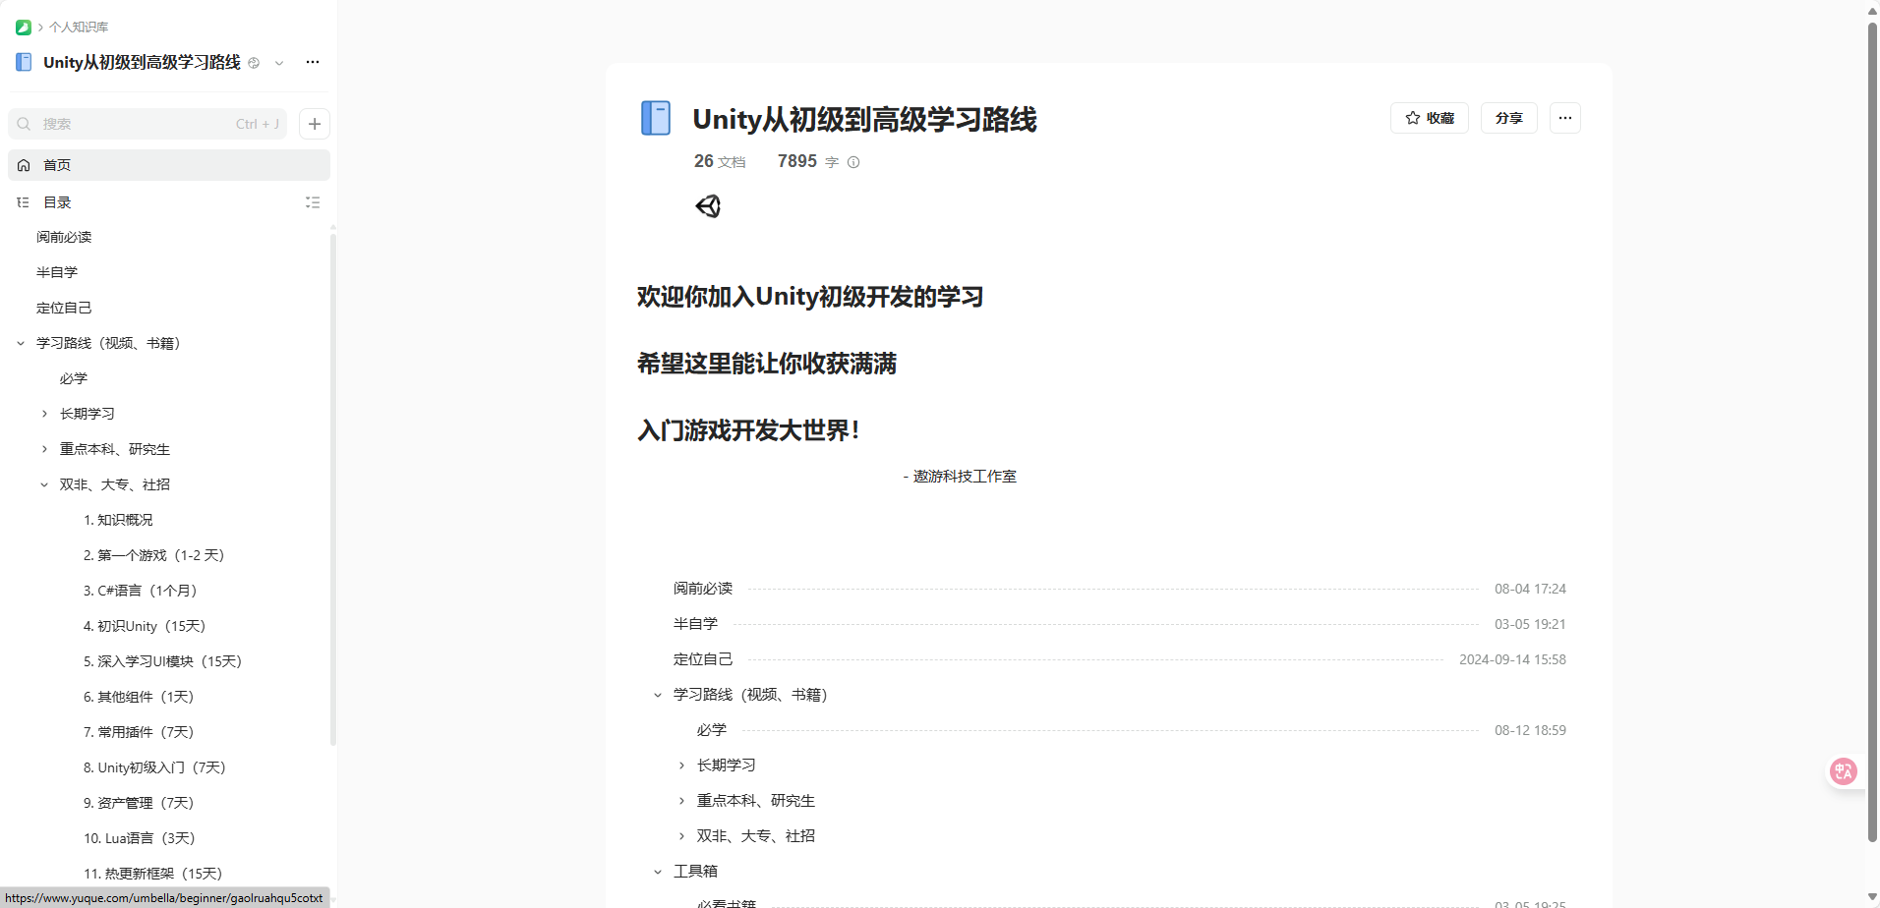The height and width of the screenshot is (908, 1880).
Task: Select 目录 in the sidebar
Action: pos(57,202)
